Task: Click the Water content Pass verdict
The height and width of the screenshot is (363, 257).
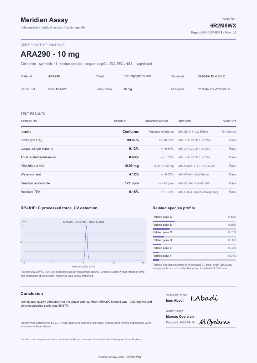Action: tap(232, 174)
